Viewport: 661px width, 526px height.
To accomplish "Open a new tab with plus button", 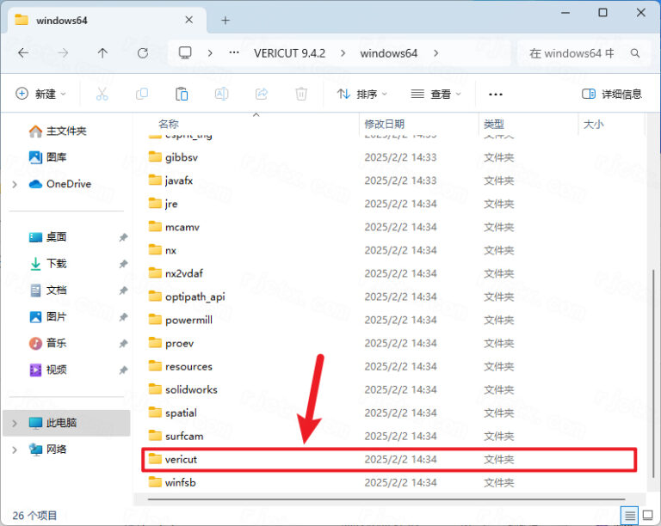I will (225, 20).
